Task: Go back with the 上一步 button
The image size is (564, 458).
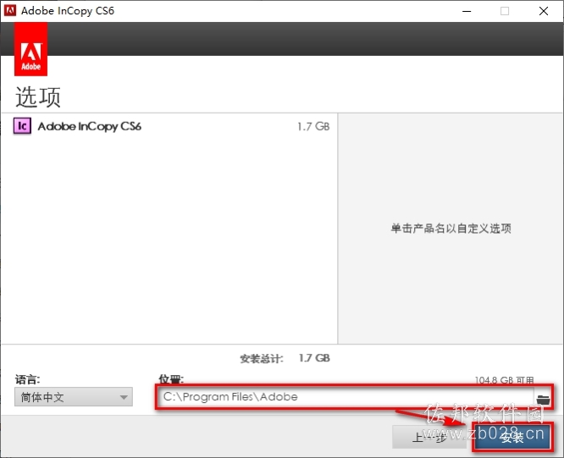Action: (429, 437)
